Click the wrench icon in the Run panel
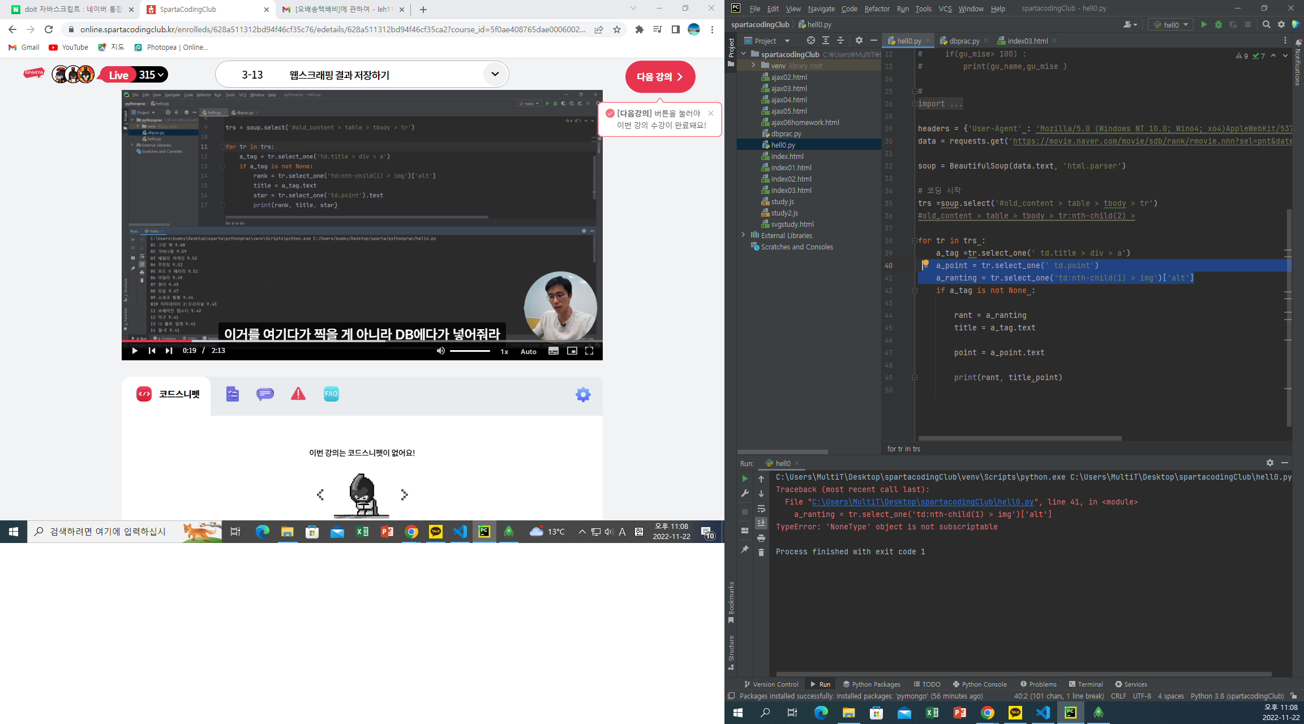1304x724 pixels. click(x=745, y=494)
